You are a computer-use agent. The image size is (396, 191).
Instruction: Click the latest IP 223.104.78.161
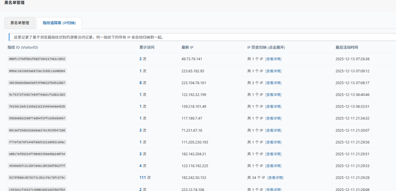194,83
